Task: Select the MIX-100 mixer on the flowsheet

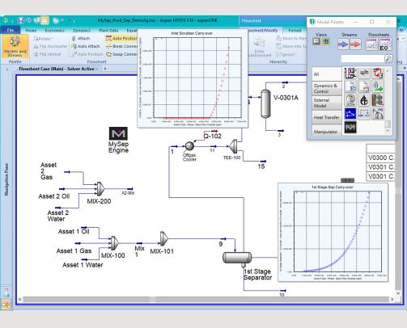Action: pyautogui.click(x=114, y=242)
